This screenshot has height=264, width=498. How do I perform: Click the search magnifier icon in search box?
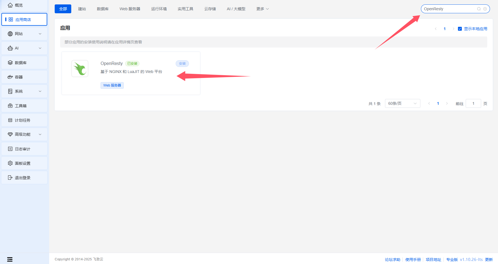point(479,9)
